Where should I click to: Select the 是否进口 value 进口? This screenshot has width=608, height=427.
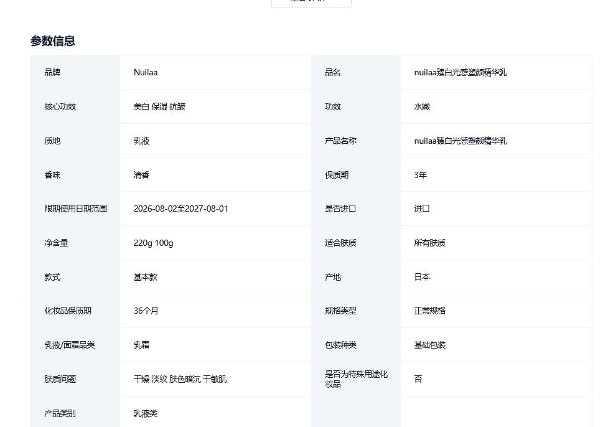(x=422, y=209)
